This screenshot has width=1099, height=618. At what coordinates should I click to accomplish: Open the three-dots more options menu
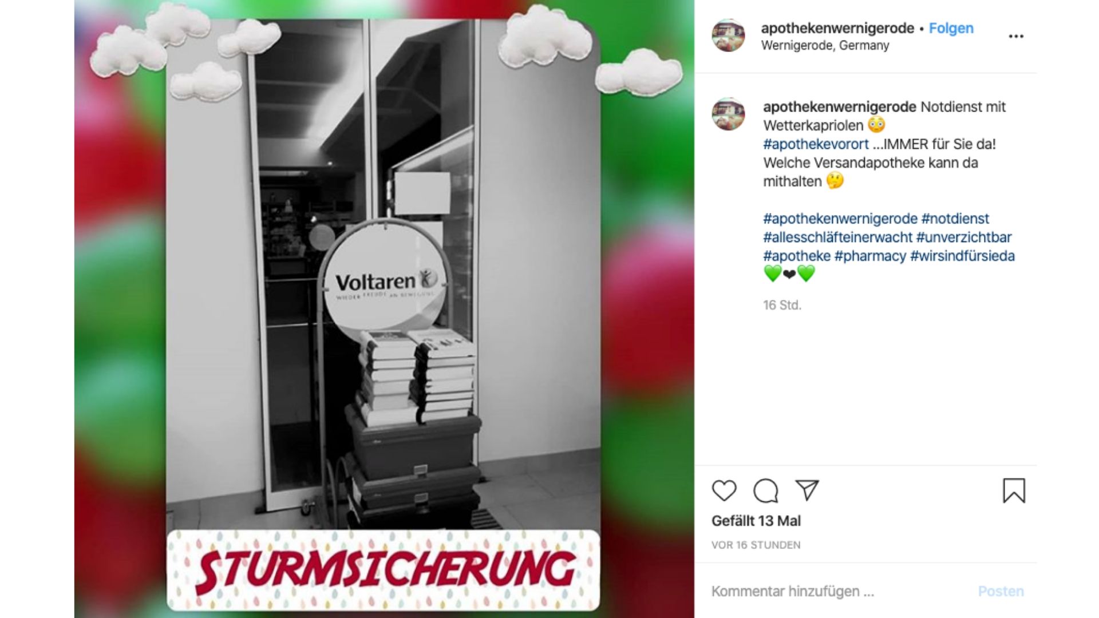click(1016, 36)
